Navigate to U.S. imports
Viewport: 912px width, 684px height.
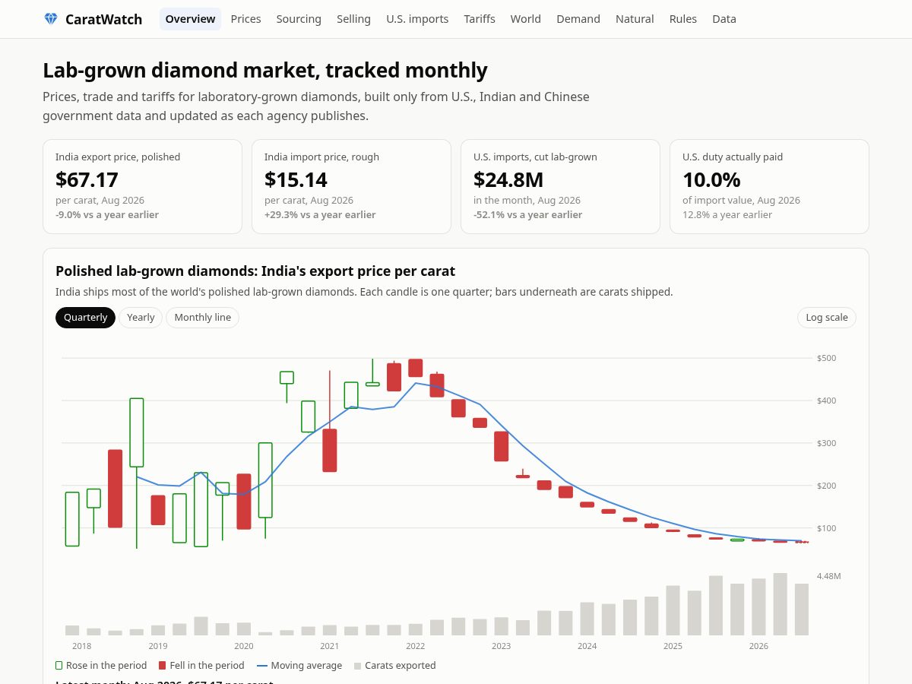pos(417,19)
